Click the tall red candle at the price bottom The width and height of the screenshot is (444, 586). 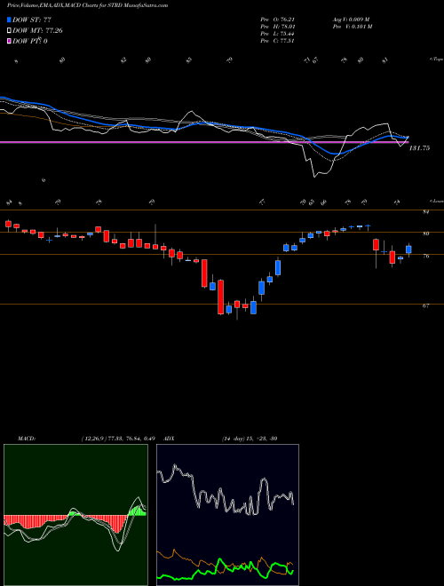pyautogui.click(x=221, y=297)
